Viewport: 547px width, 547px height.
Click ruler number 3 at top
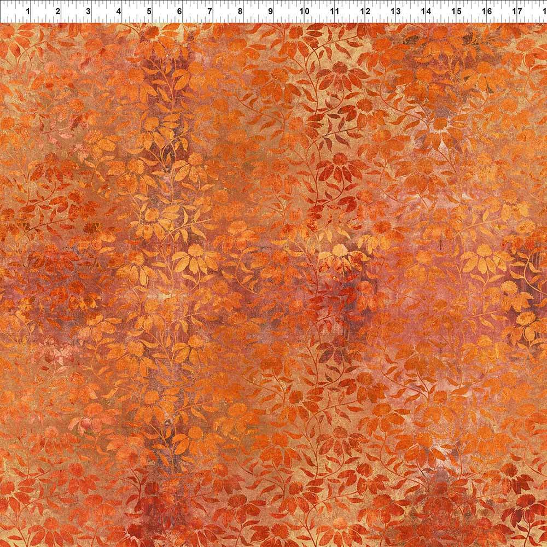pyautogui.click(x=88, y=10)
